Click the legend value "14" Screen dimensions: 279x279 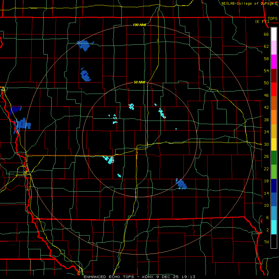point(266,193)
